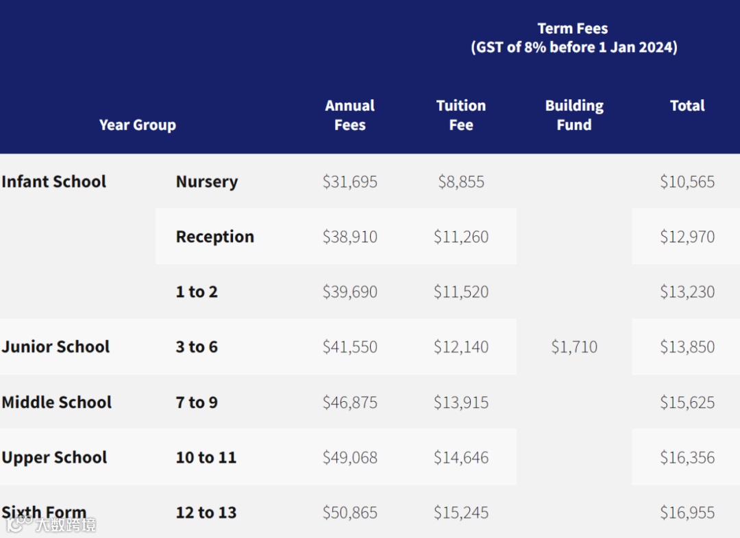Viewport: 740px width, 538px height.
Task: Select the Infant School row label
Action: [x=54, y=181]
